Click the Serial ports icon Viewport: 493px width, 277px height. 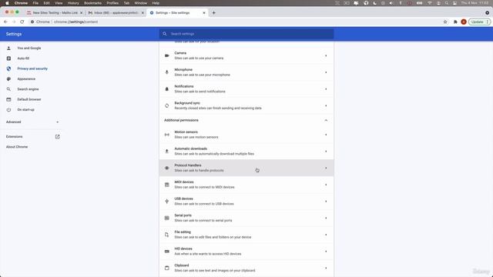[167, 218]
